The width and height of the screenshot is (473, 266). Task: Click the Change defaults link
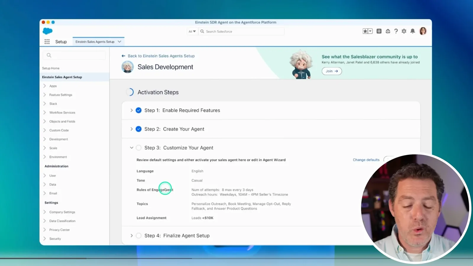coord(366,160)
